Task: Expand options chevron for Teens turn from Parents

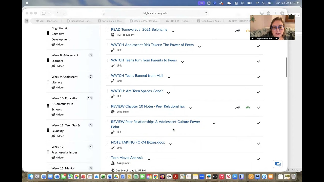Action: pyautogui.click(x=183, y=62)
